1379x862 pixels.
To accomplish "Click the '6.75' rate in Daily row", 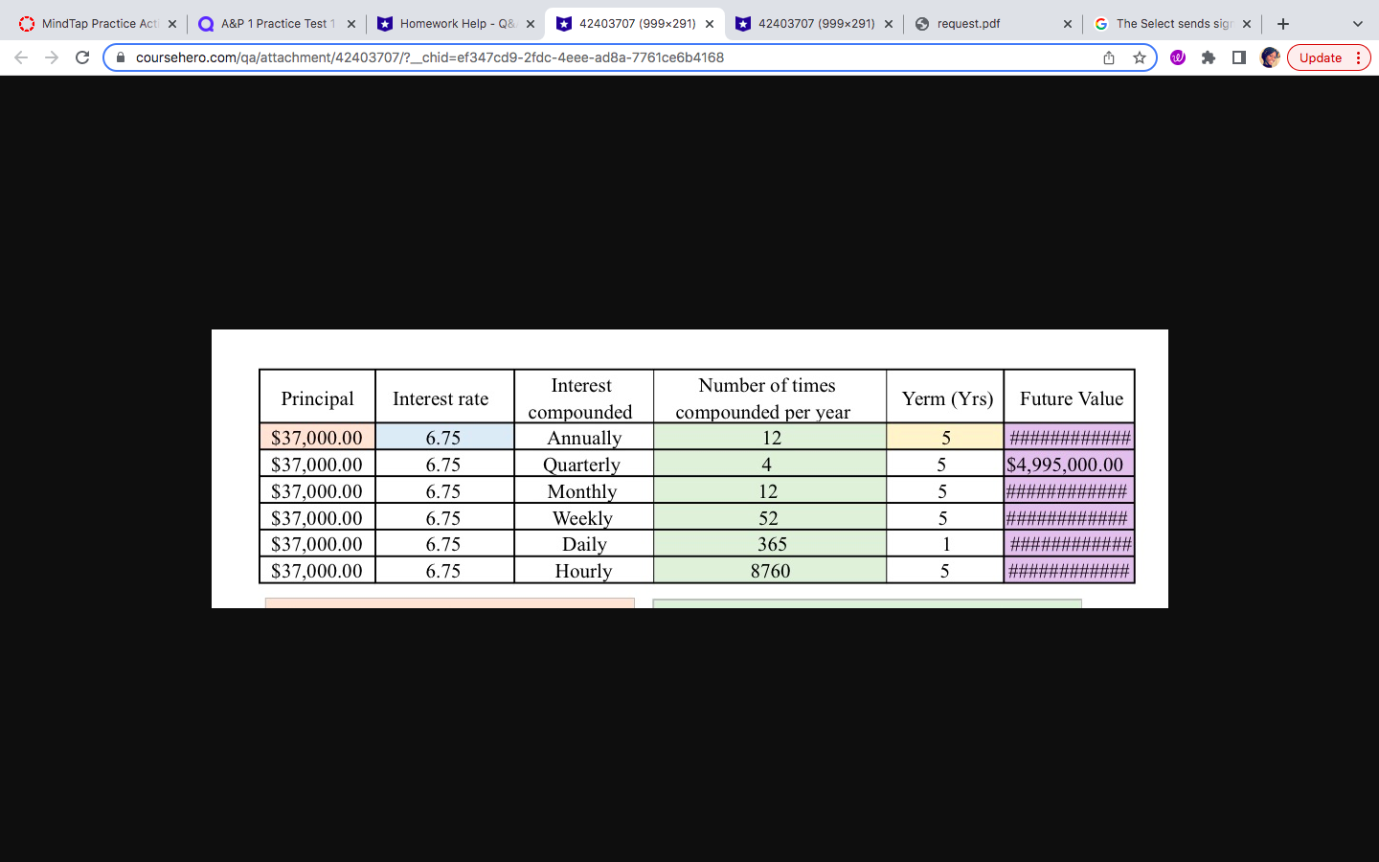I will tap(443, 543).
